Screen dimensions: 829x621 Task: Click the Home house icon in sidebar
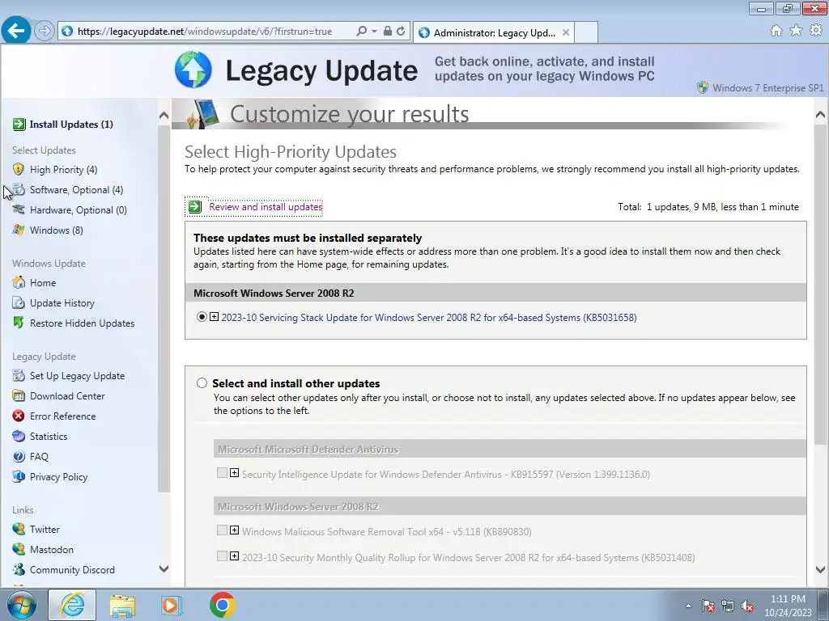point(19,282)
